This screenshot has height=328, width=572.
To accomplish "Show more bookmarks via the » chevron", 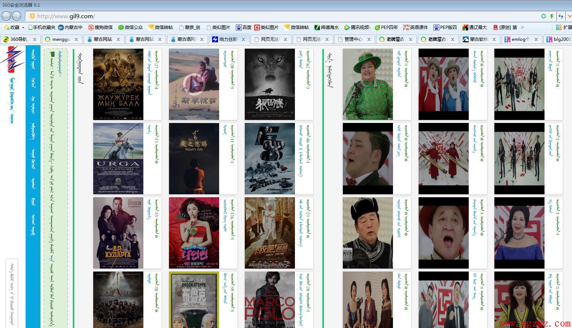I will 522,27.
